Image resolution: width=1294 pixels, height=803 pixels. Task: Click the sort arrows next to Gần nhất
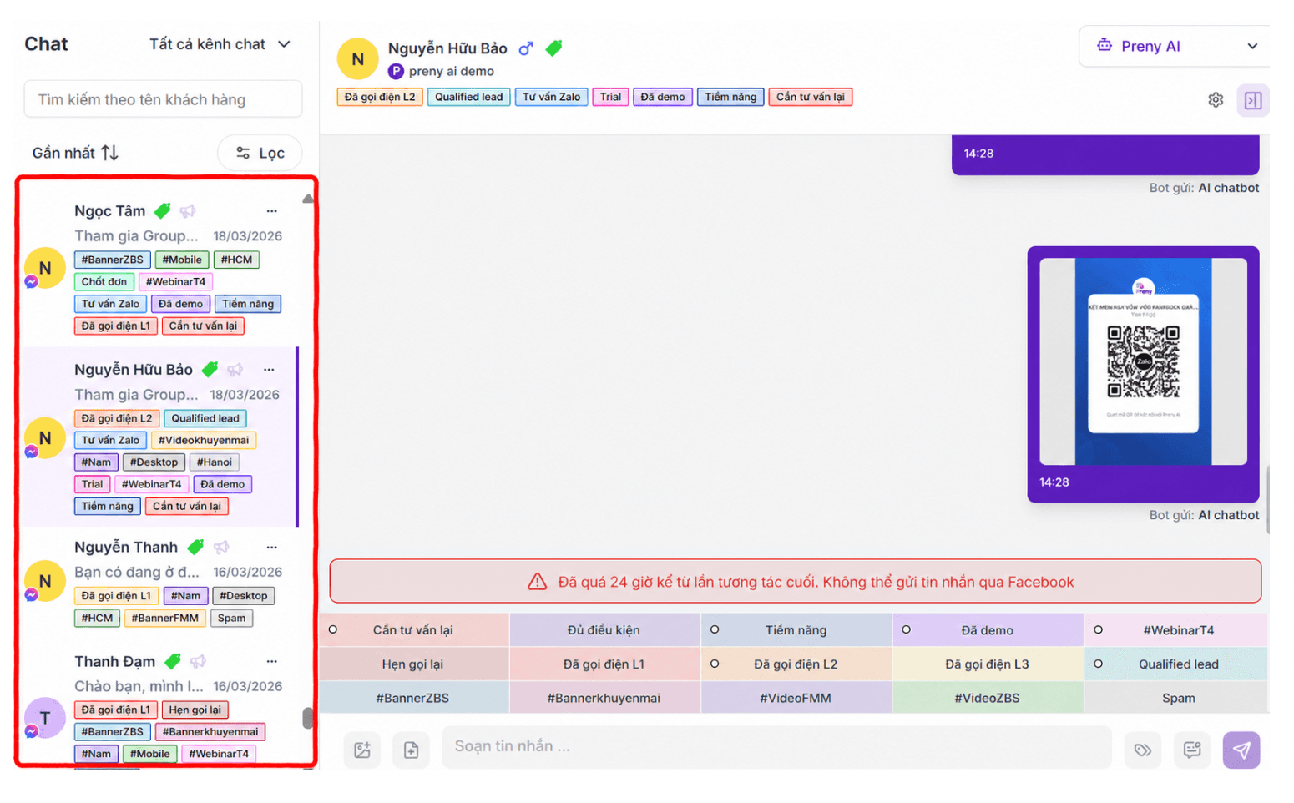point(109,153)
